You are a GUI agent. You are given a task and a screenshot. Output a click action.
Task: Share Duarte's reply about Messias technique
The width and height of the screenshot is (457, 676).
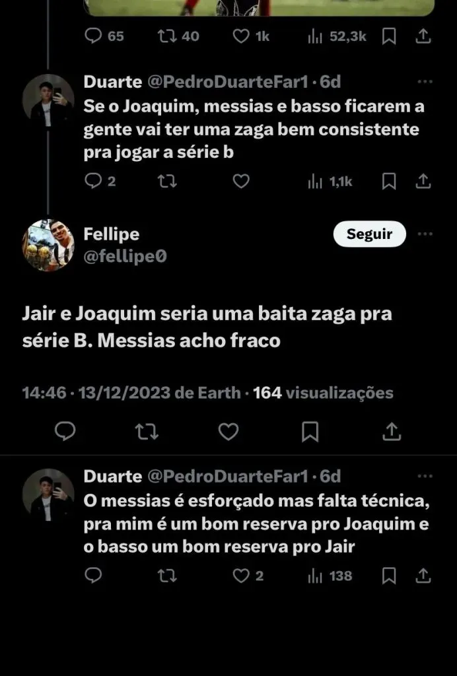424,576
